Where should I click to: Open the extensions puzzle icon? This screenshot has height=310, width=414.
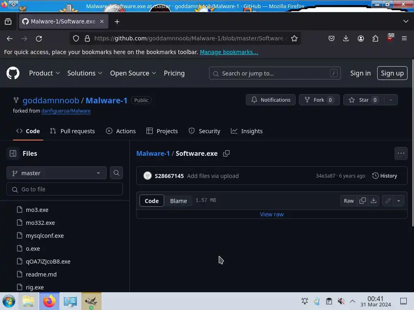pos(375,38)
